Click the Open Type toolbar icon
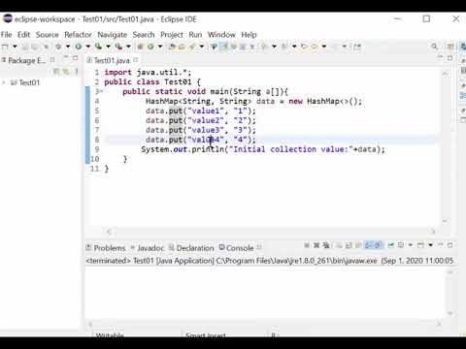This screenshot has height=349, width=466. coord(173,47)
